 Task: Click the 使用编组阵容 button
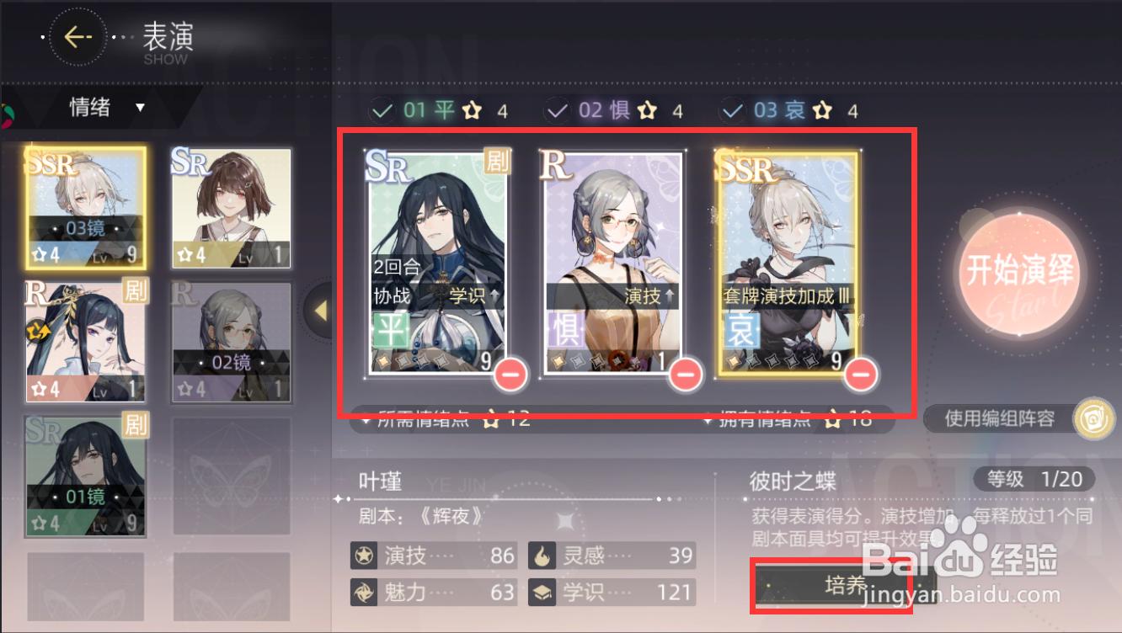[x=999, y=418]
